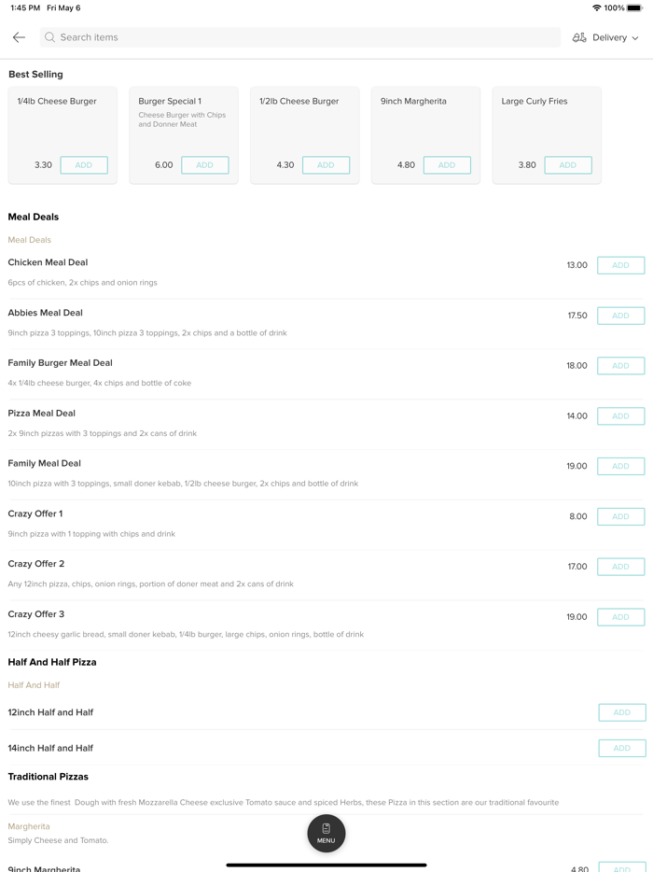Open the floating MENU button
The width and height of the screenshot is (653, 872).
click(x=326, y=833)
